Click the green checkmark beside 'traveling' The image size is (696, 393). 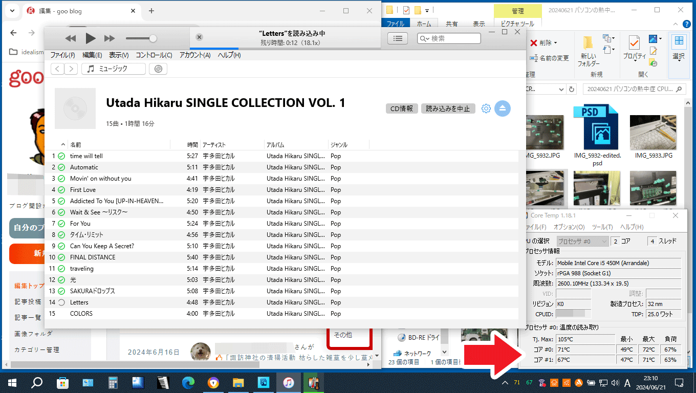(x=61, y=269)
